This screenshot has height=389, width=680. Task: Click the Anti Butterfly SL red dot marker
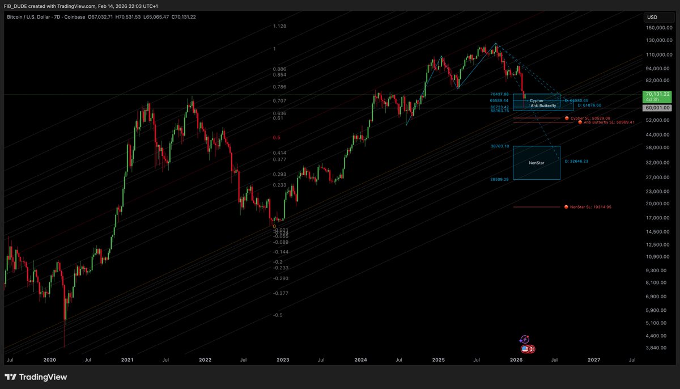580,122
